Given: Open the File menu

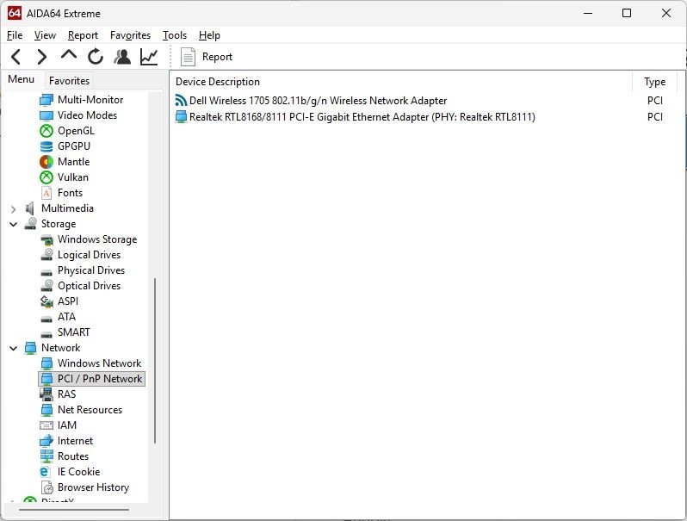Looking at the screenshot, I should point(15,35).
